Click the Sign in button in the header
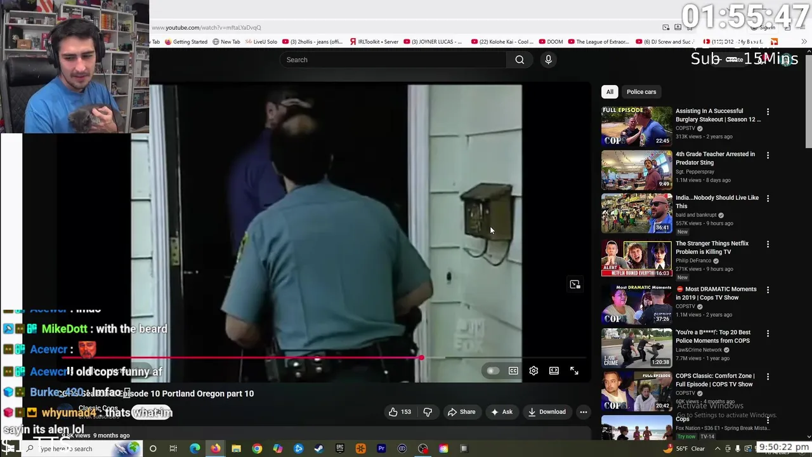Viewport: 812px width, 457px height. click(764, 27)
